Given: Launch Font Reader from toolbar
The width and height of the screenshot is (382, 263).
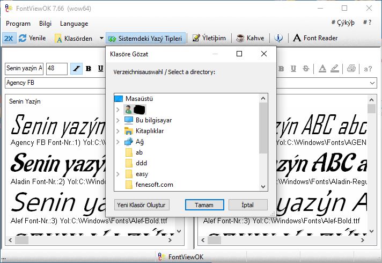Looking at the screenshot, I should coord(315,38).
